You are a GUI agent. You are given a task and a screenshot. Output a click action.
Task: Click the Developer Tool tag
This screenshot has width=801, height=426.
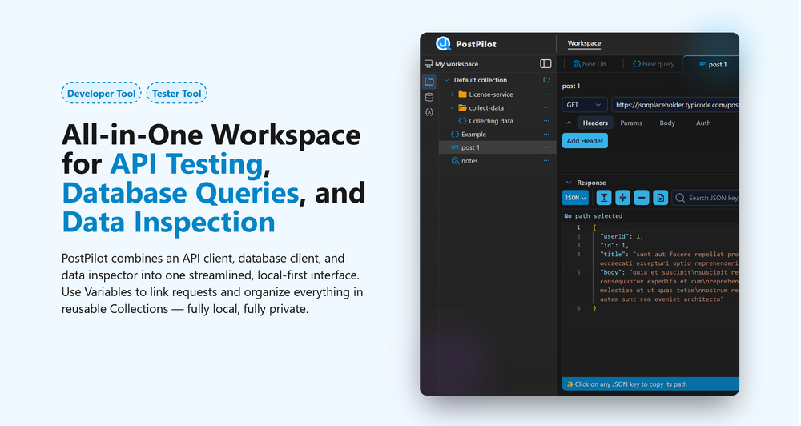[x=101, y=94]
